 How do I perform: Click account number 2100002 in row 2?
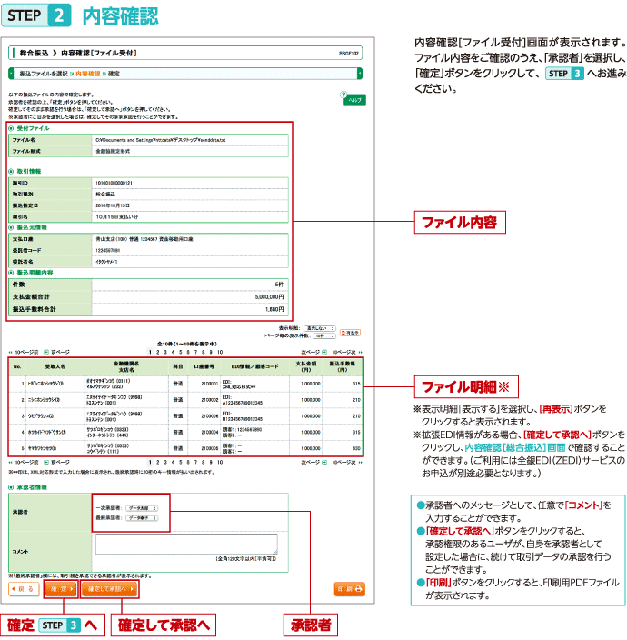point(209,400)
